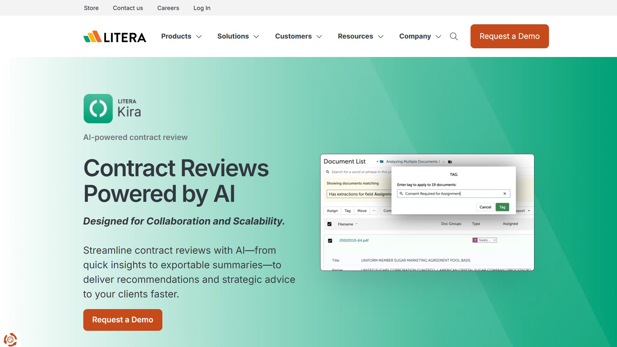The height and width of the screenshot is (347, 617).
Task: Open the site search magnifier icon
Action: point(454,36)
